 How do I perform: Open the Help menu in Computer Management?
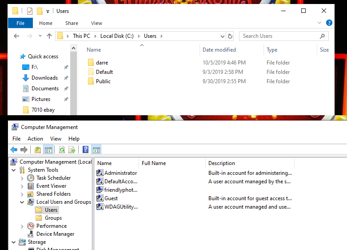pyautogui.click(x=74, y=139)
